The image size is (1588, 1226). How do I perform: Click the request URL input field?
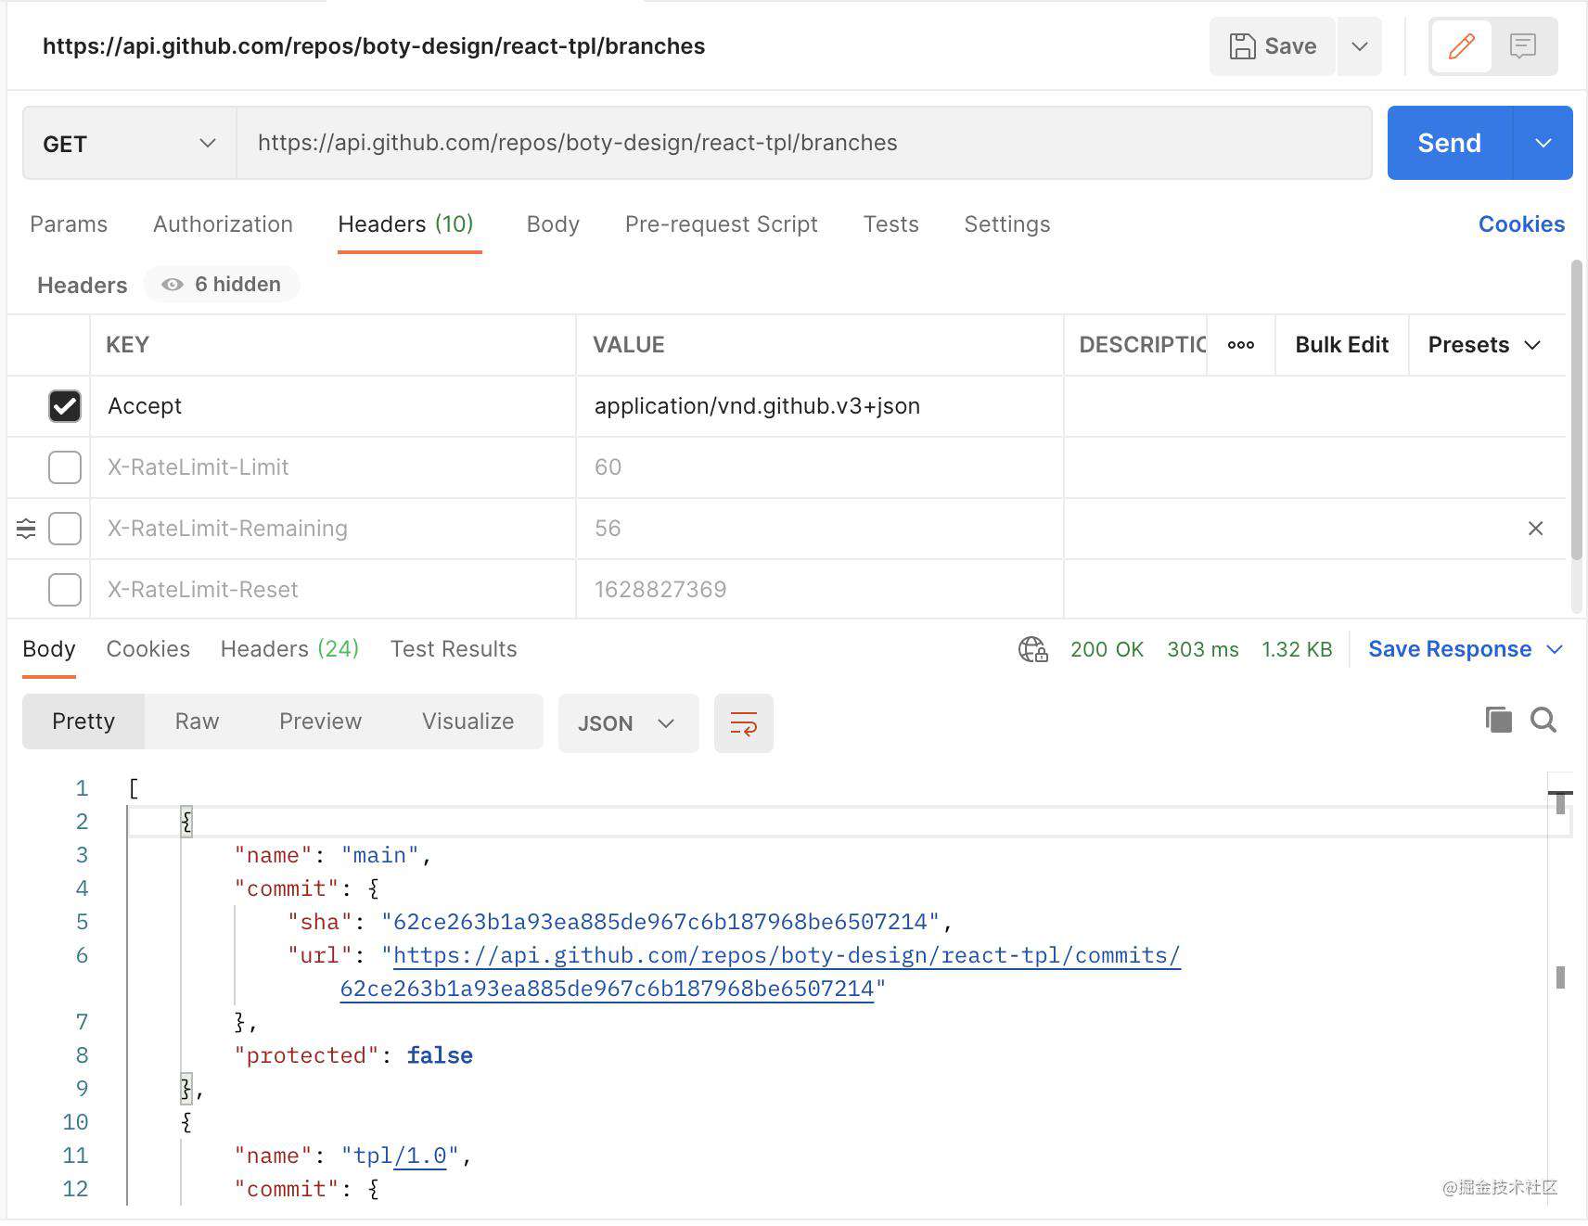[804, 143]
